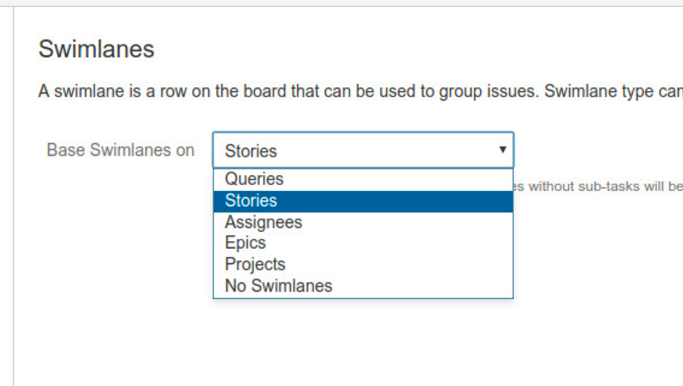Choose Projects from the dropdown list
Screen dimensions: 683x386
pyautogui.click(x=363, y=264)
